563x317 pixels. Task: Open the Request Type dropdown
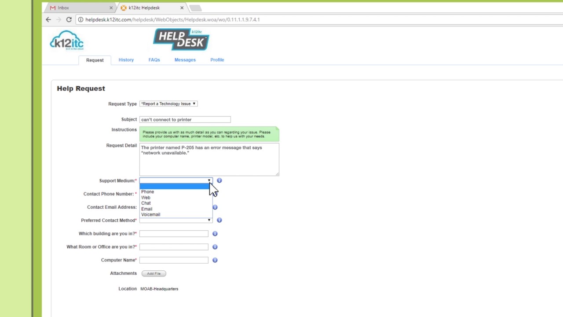click(x=168, y=104)
